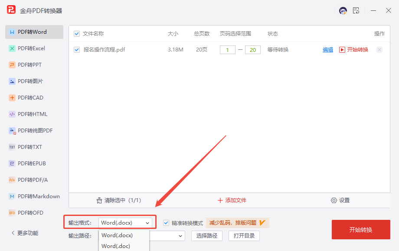The height and width of the screenshot is (251, 399).
Task: Select the PDF转Excel icon
Action: point(12,48)
